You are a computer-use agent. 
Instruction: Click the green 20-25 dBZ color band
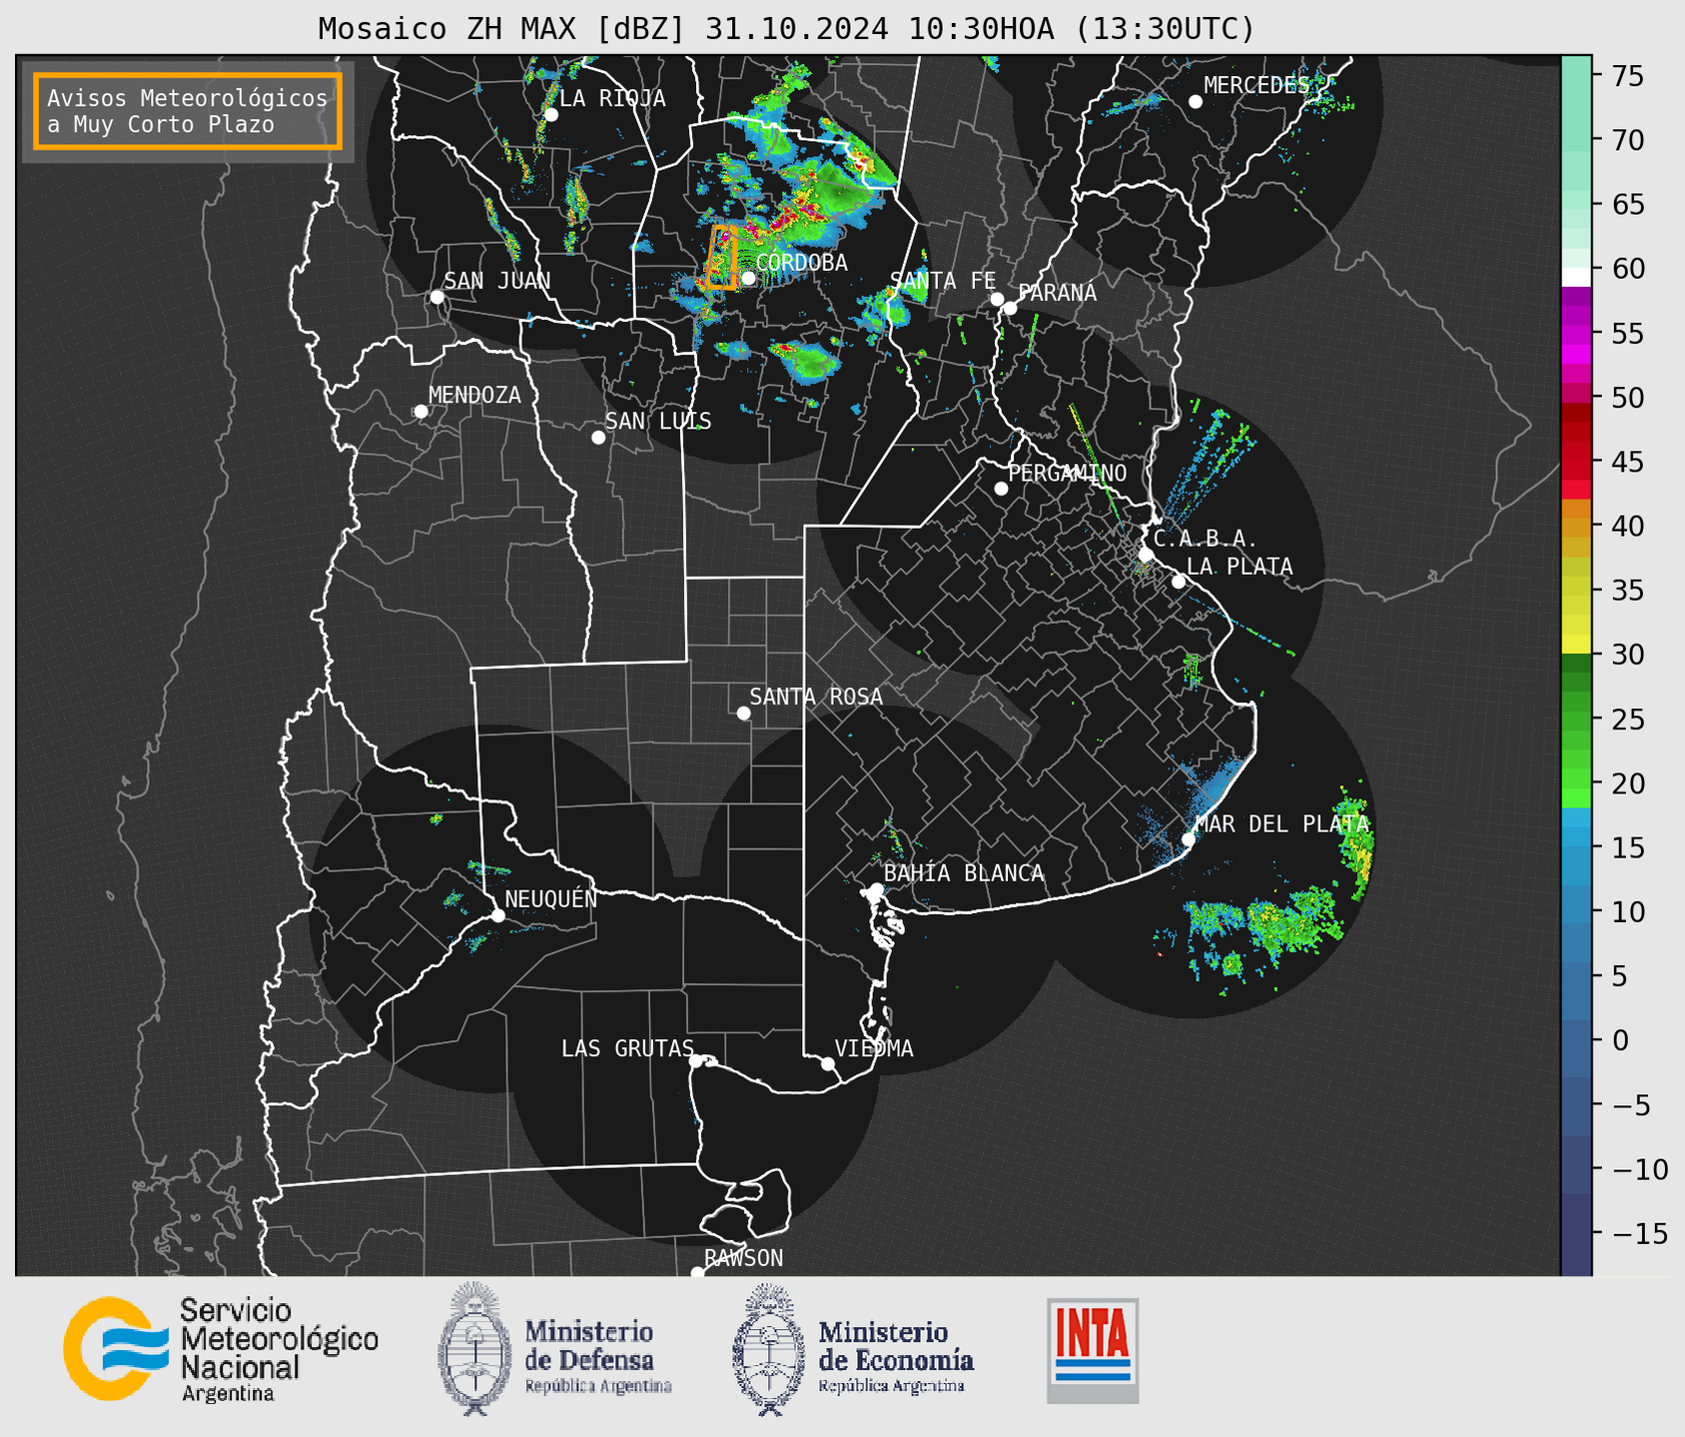pos(1576,751)
